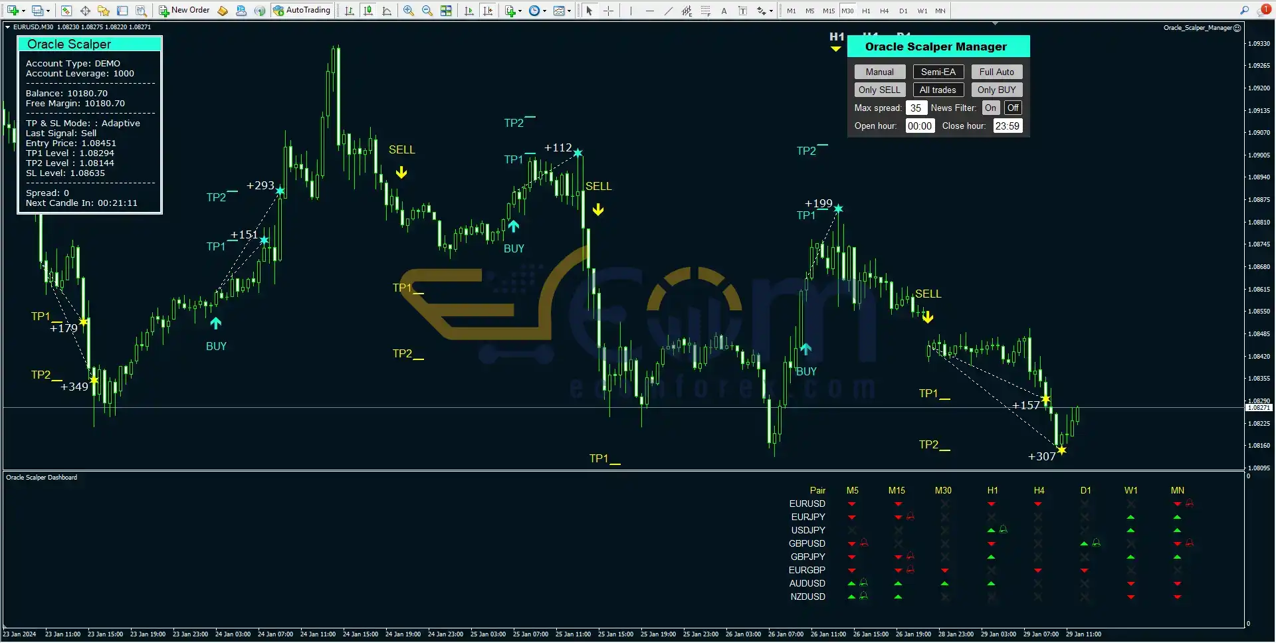Select the trendline drawing tool

668,11
